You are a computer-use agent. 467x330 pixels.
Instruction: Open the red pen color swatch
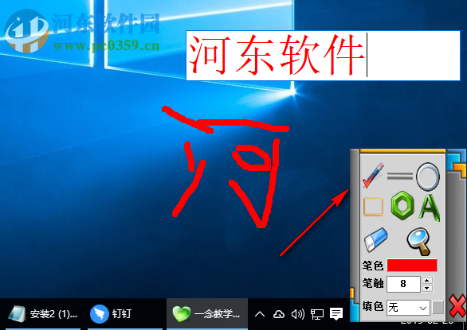coord(412,265)
